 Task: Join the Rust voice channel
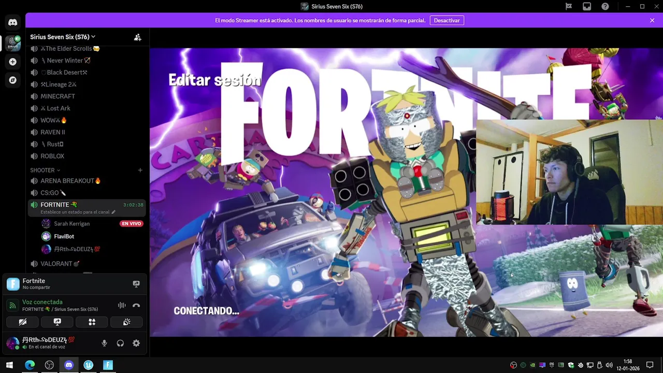87,144
